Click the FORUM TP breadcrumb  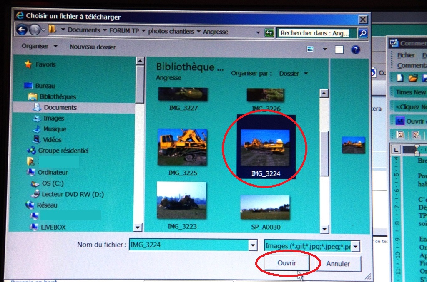[x=124, y=31]
